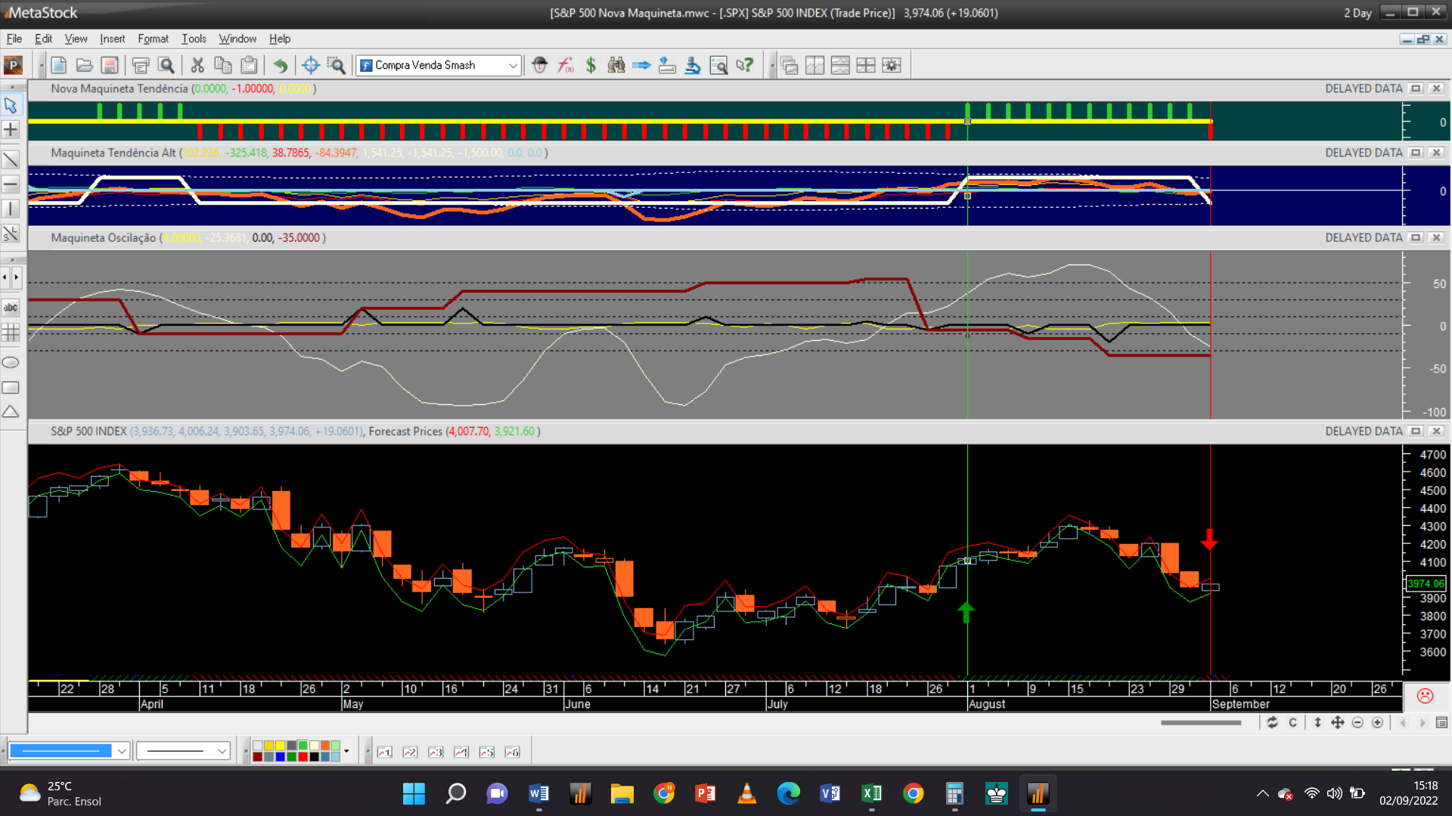1452x816 pixels.
Task: Open the Format menu
Action: pyautogui.click(x=153, y=39)
